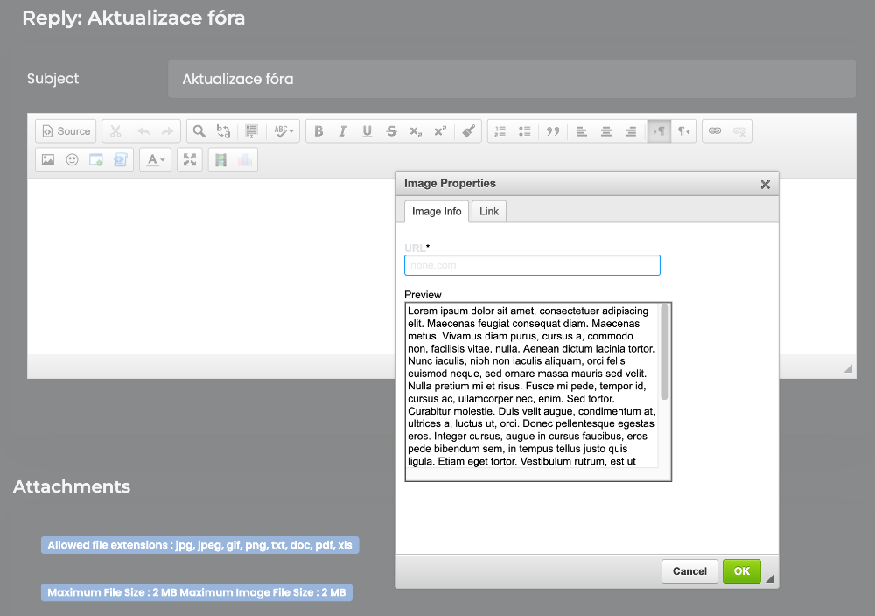Select the Image Info tab
Screen dimensions: 875x616
pos(437,212)
